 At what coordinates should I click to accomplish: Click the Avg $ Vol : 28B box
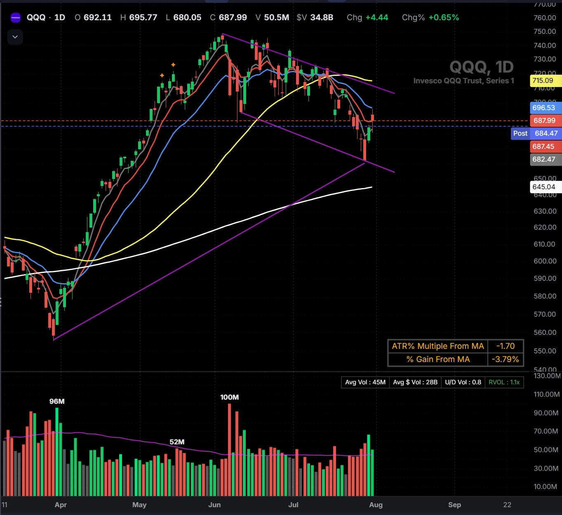click(x=415, y=382)
